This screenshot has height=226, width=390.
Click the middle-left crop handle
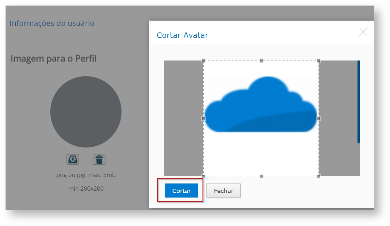click(203, 118)
